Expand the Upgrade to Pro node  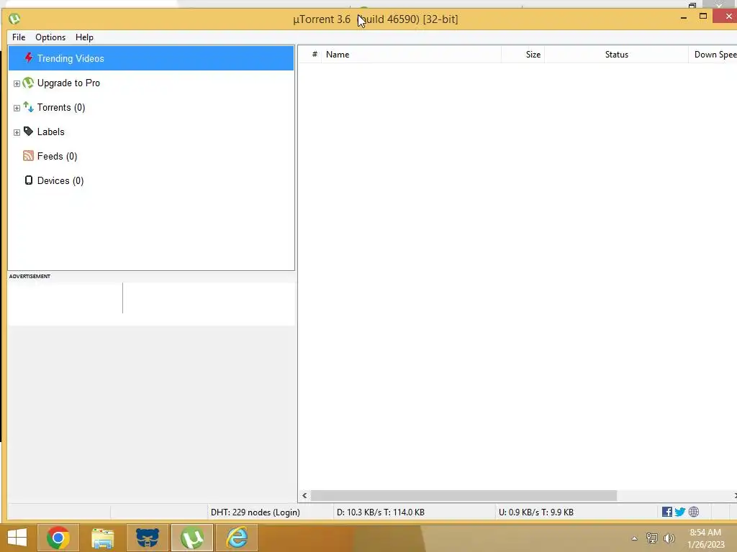[17, 83]
